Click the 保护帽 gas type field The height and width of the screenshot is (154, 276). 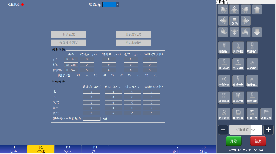[x=71, y=70]
